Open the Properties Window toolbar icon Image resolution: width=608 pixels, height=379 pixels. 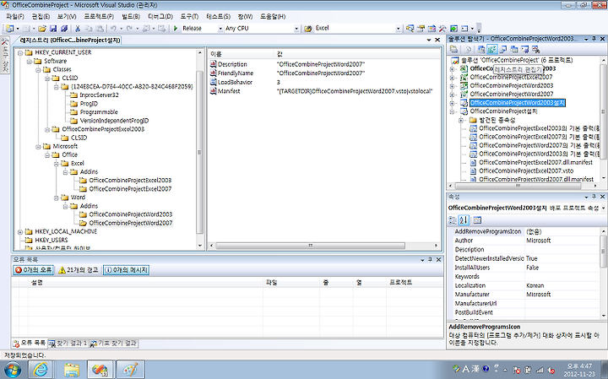coord(421,29)
